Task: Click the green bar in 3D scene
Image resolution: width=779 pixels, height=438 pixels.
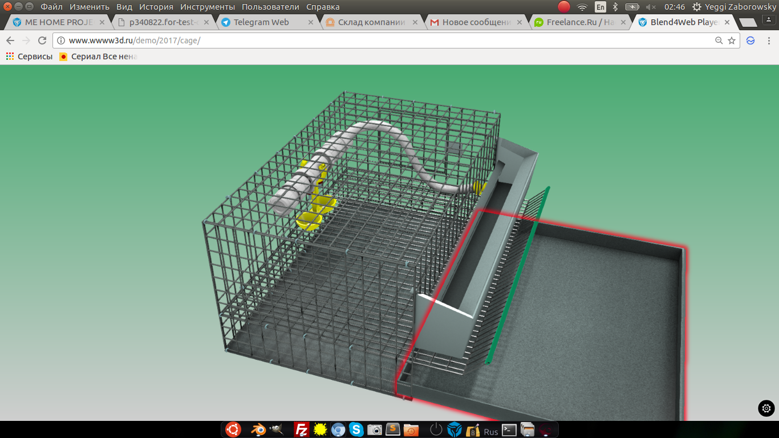Action: 518,274
